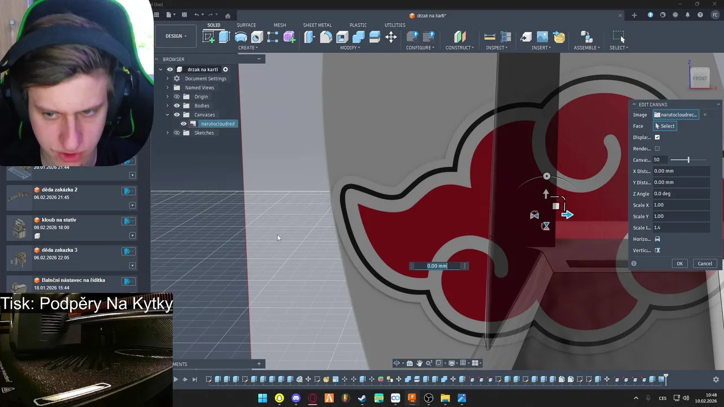Select the window Select tool icon
Image resolution: width=724 pixels, height=407 pixels.
pyautogui.click(x=619, y=37)
